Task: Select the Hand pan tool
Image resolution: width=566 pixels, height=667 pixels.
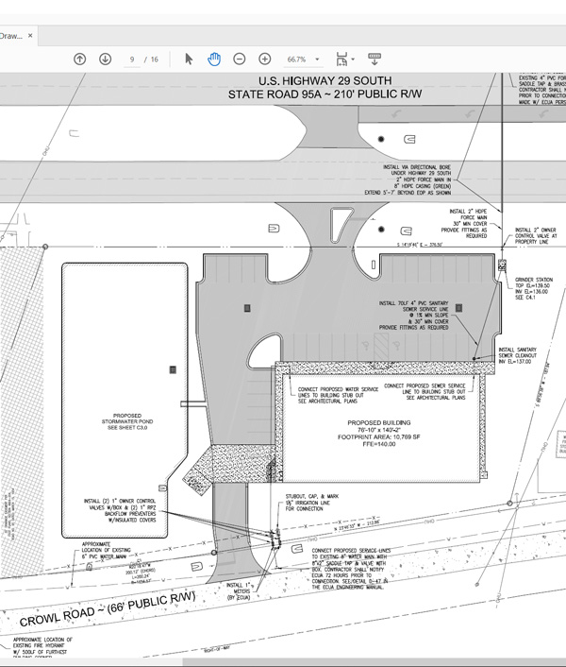Action: tap(214, 59)
